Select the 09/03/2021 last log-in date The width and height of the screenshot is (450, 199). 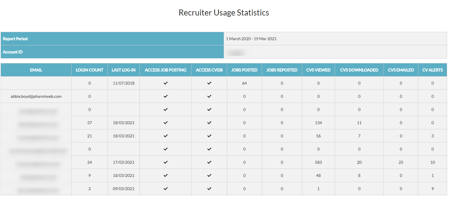(x=124, y=189)
